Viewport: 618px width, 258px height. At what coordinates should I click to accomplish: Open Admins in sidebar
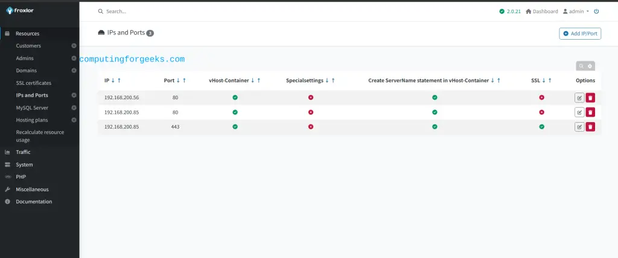tap(25, 58)
